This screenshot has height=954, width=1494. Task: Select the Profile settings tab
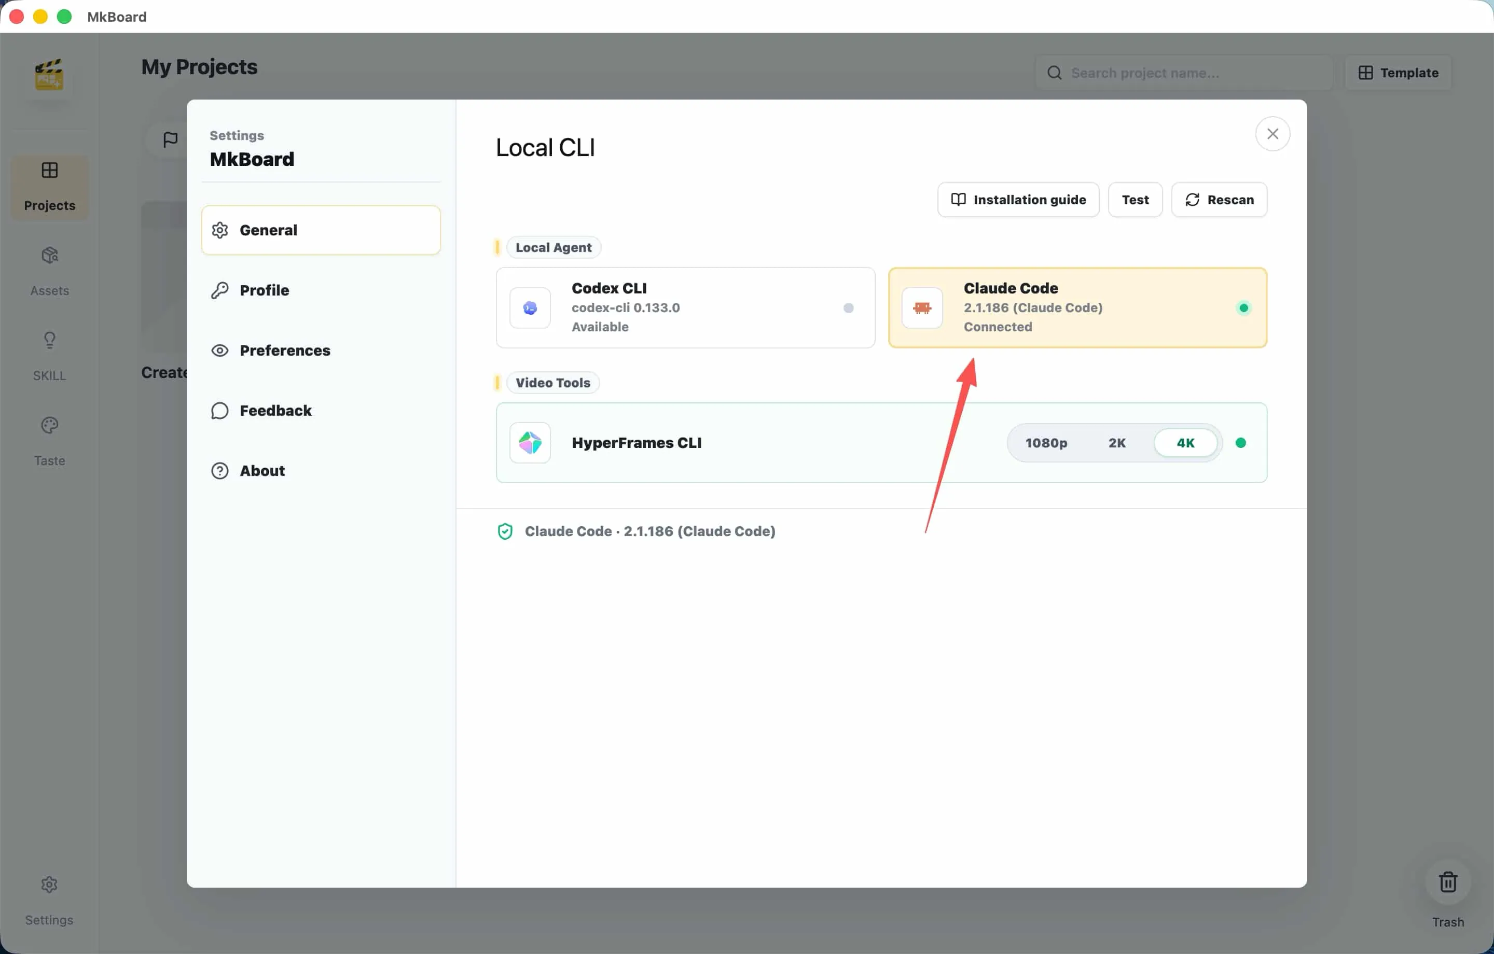click(x=321, y=290)
